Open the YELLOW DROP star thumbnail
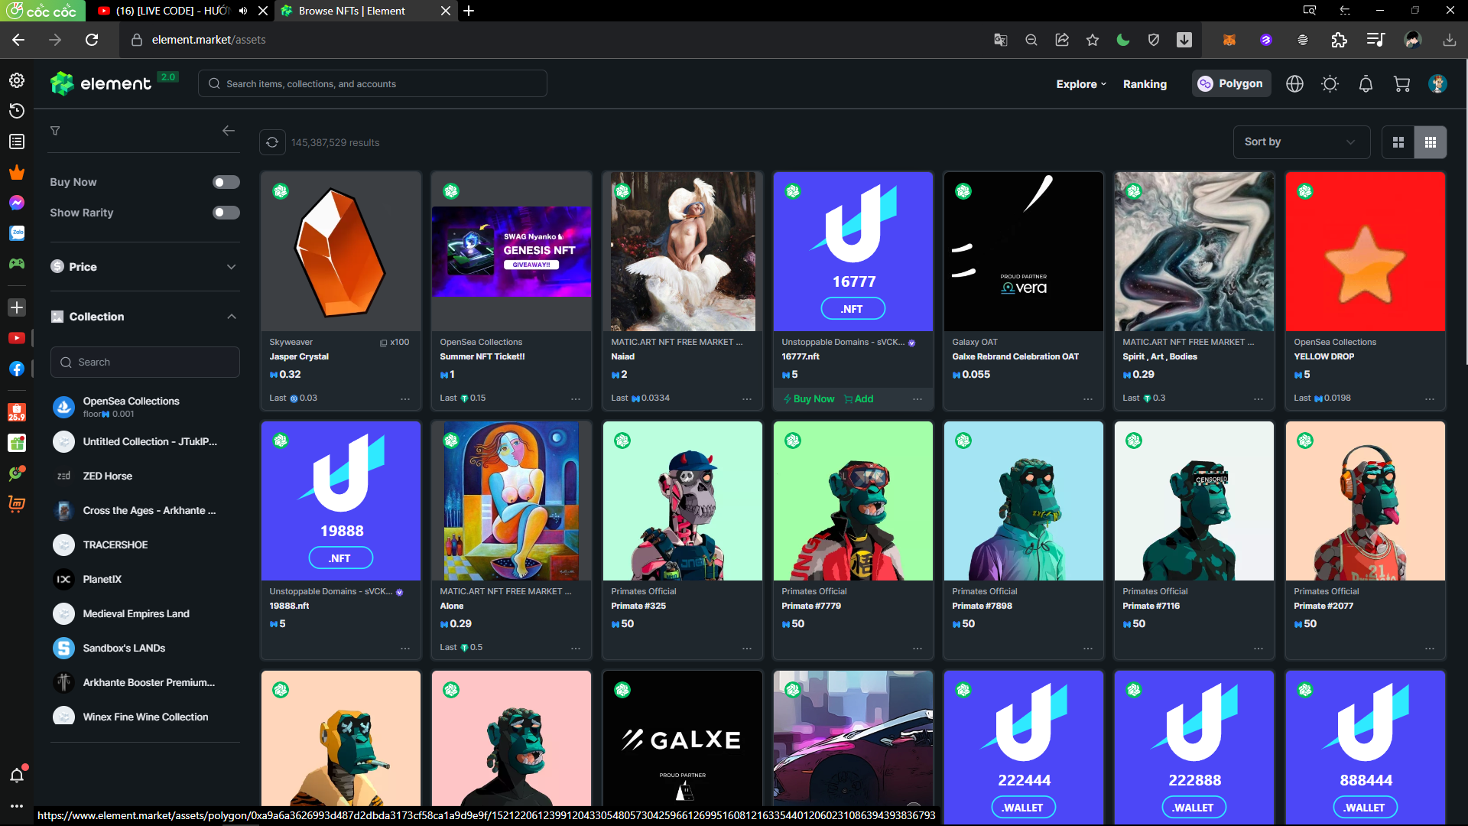The image size is (1468, 826). [1365, 252]
